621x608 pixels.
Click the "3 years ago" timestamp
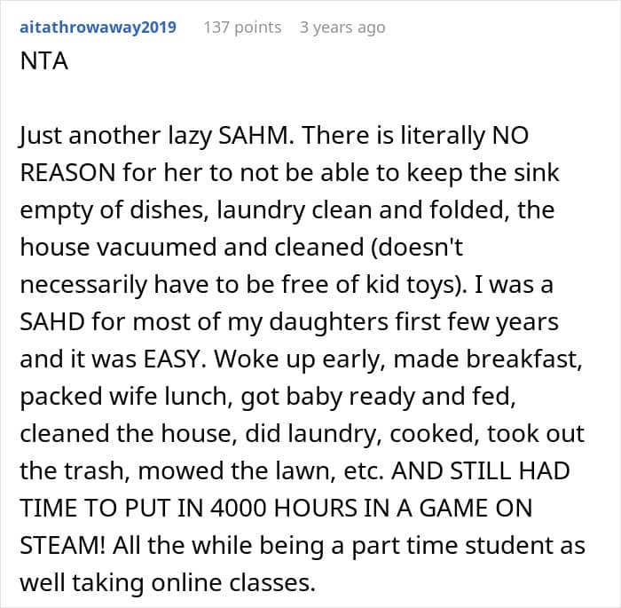tap(342, 28)
